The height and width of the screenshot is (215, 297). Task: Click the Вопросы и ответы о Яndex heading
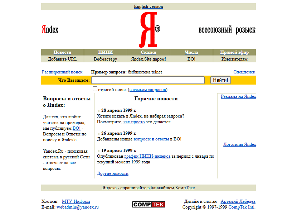click(x=67, y=102)
